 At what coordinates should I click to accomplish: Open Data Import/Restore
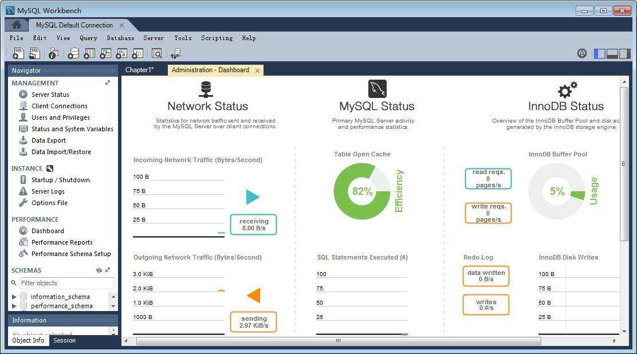point(61,152)
